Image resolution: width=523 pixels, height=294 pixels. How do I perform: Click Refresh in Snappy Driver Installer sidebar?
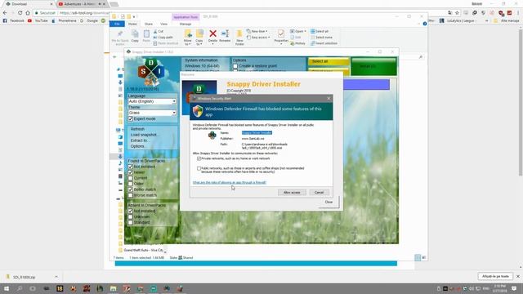137,129
